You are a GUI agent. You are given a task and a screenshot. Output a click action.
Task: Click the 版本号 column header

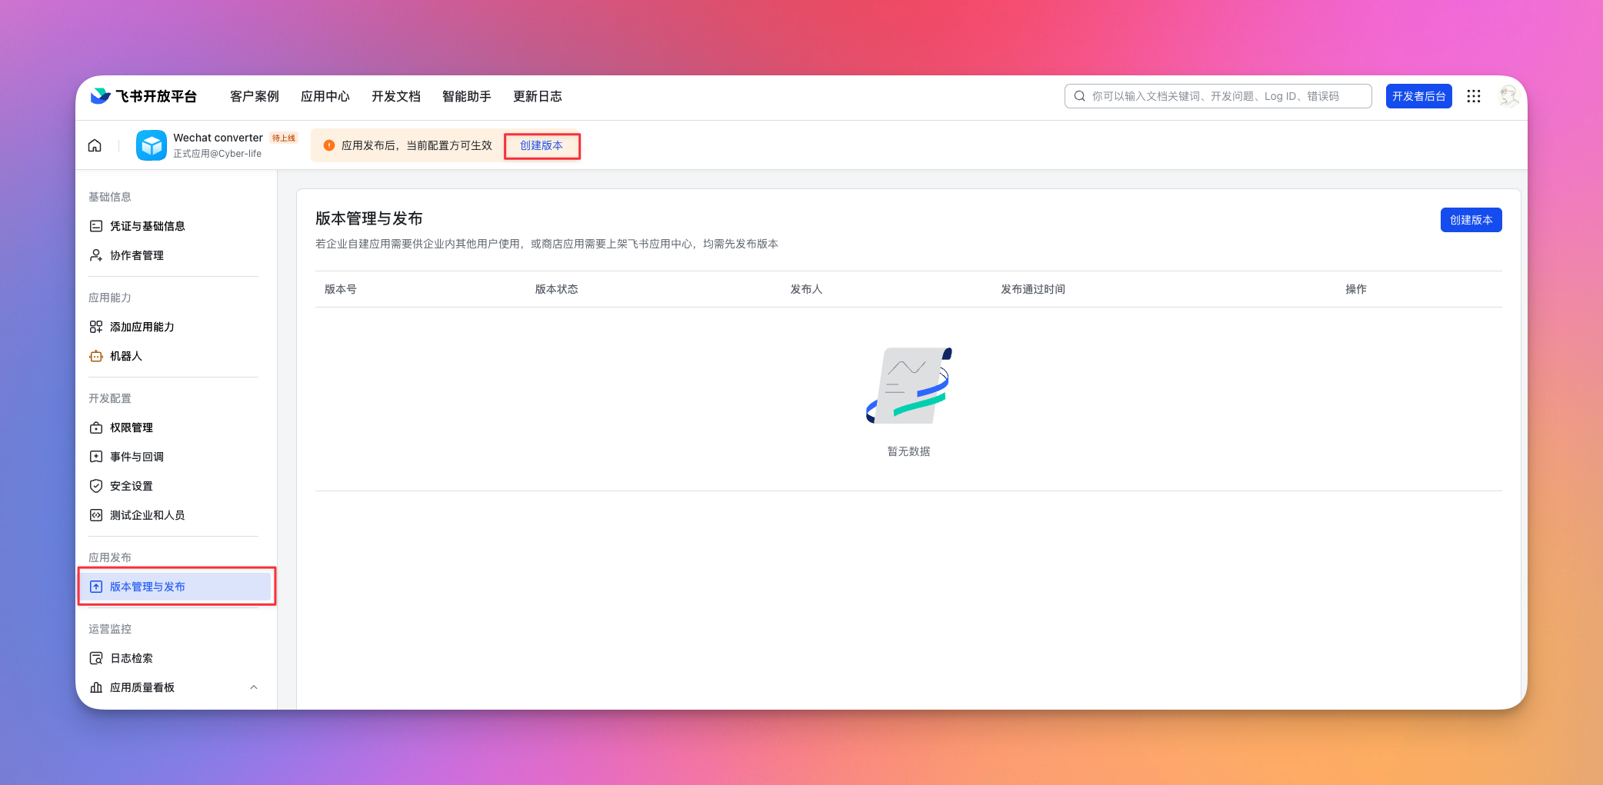click(x=341, y=289)
